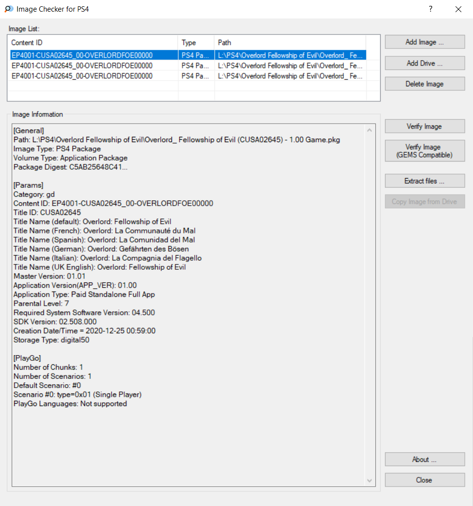Click Delete Image button
The height and width of the screenshot is (506, 473).
click(424, 84)
